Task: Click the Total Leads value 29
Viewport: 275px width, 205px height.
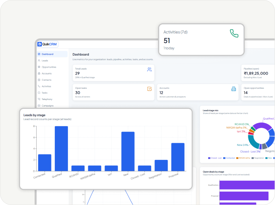Action: (x=77, y=73)
